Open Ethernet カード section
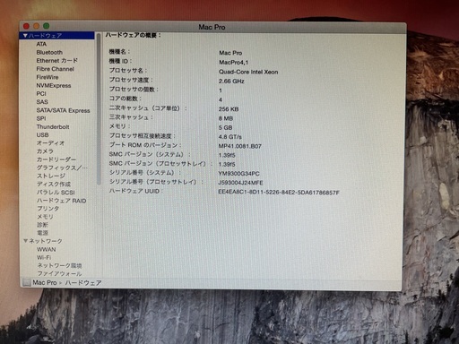 pyautogui.click(x=57, y=61)
